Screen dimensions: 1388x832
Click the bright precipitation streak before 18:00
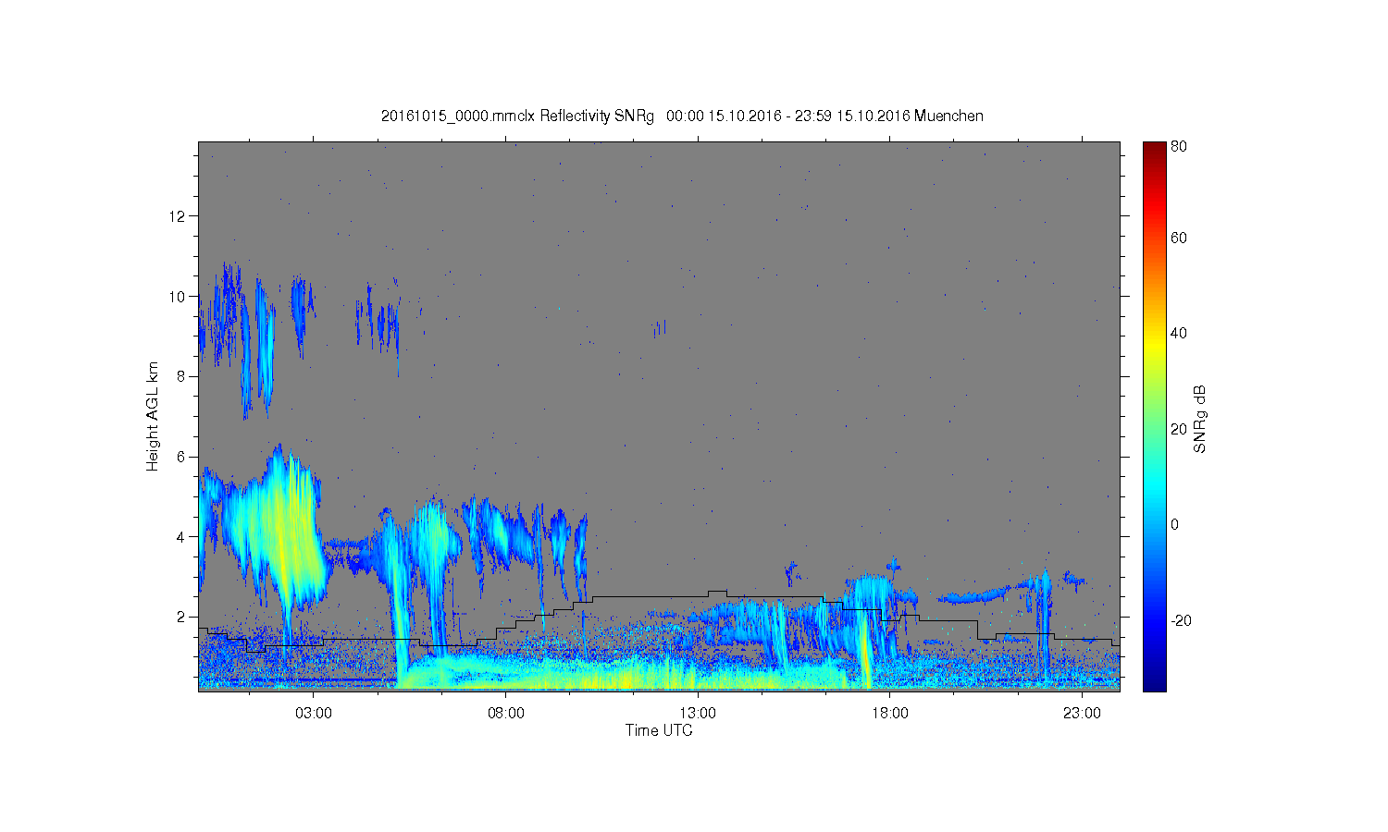[865, 647]
